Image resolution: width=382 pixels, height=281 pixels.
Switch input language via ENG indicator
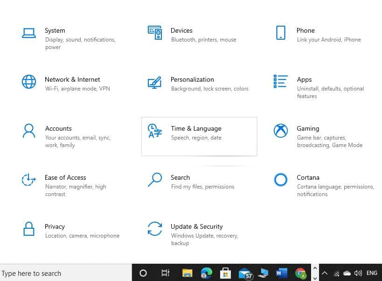pyautogui.click(x=372, y=274)
